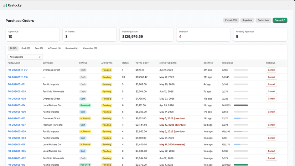Click the Open POs summary card
The image size is (295, 166).
(x=33, y=35)
